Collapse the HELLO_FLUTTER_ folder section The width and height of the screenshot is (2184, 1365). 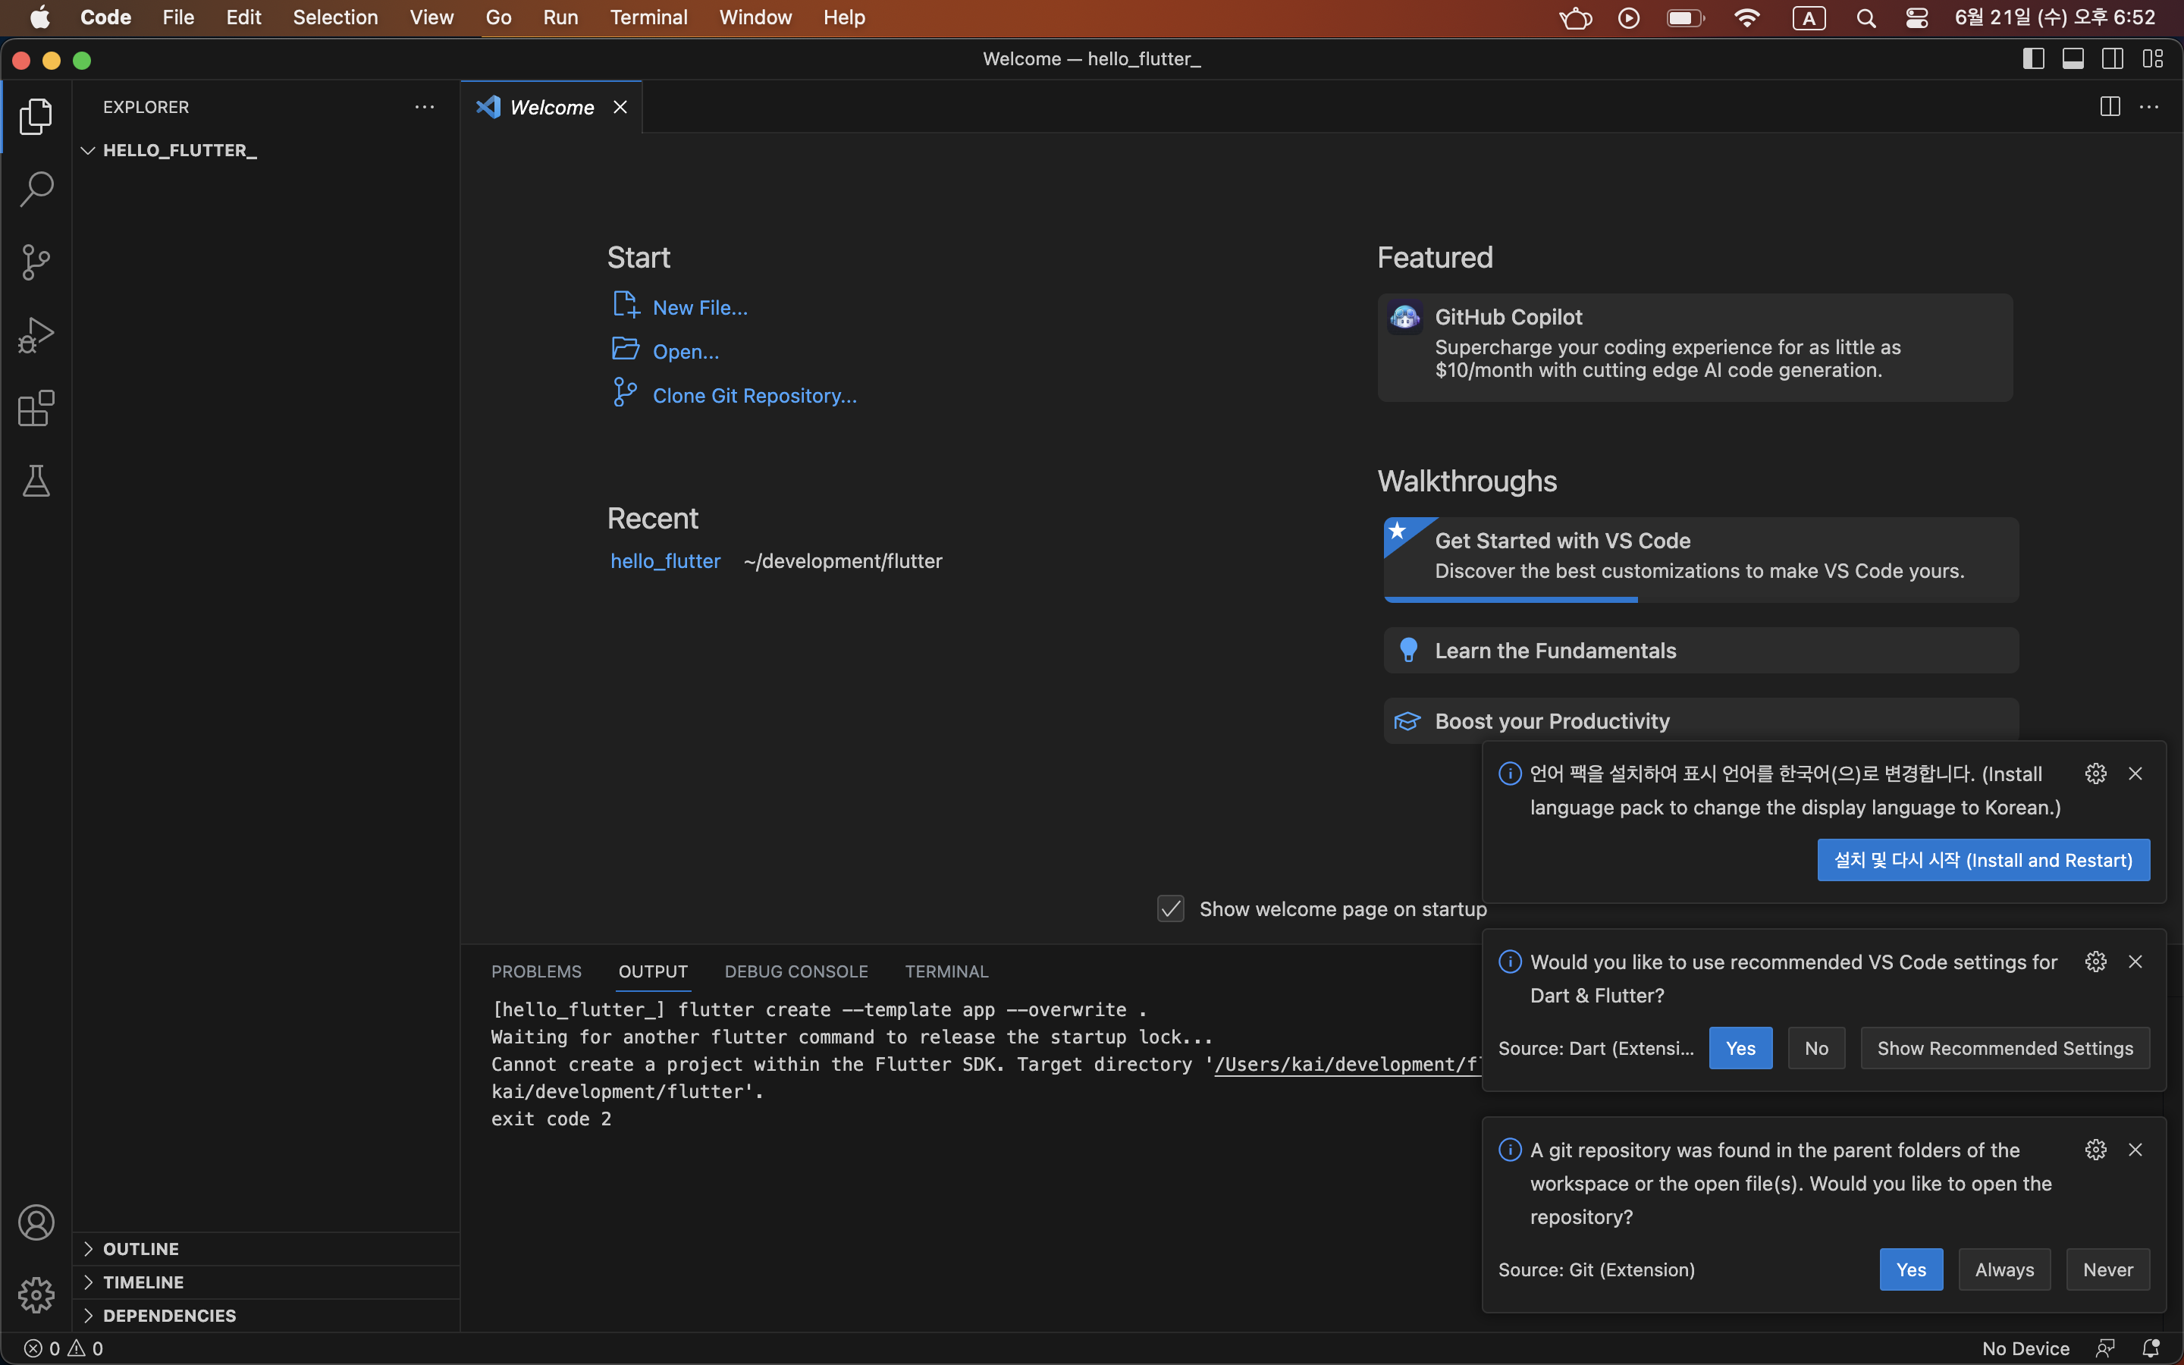pyautogui.click(x=265, y=150)
